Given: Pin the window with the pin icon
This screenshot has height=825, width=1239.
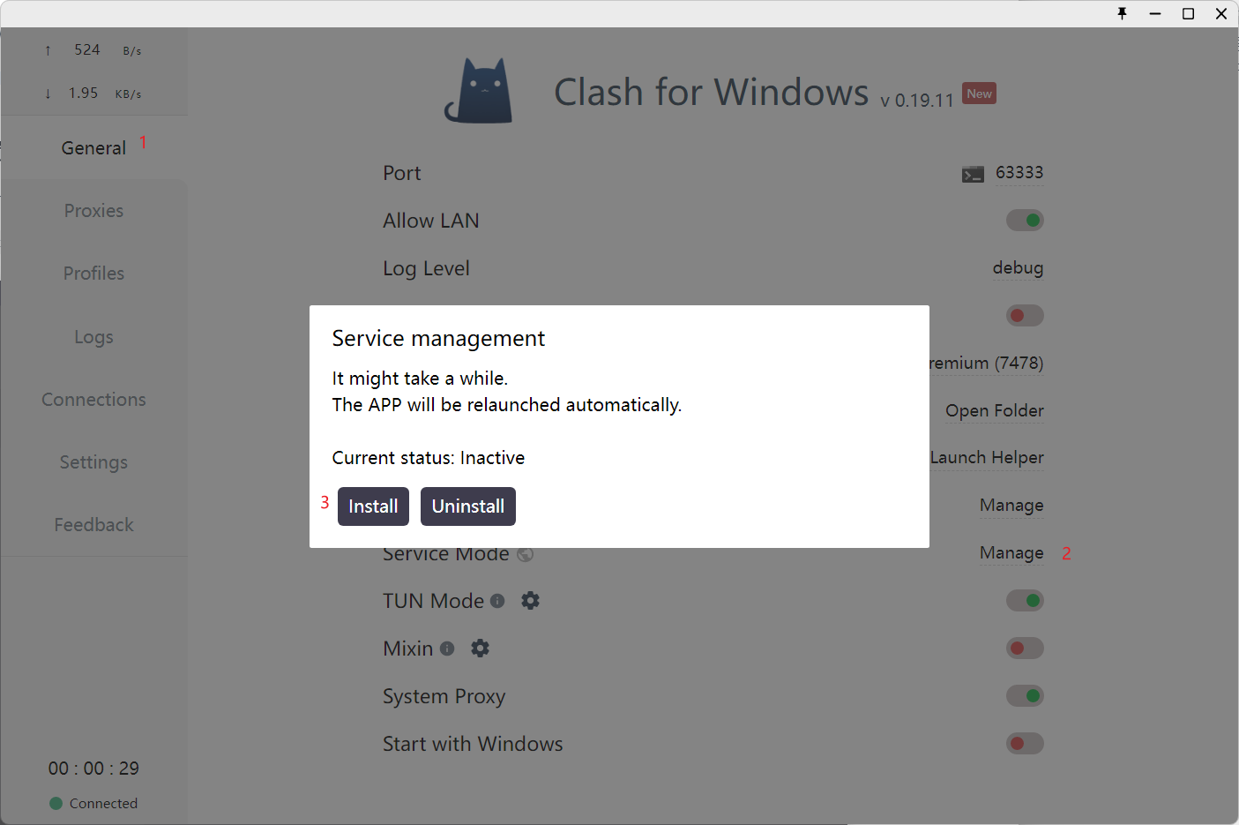Looking at the screenshot, I should [x=1122, y=13].
